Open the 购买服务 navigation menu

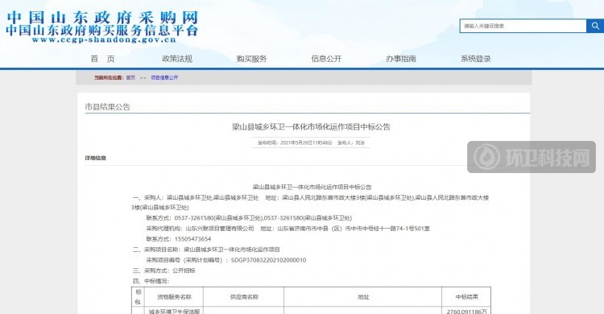(x=251, y=59)
